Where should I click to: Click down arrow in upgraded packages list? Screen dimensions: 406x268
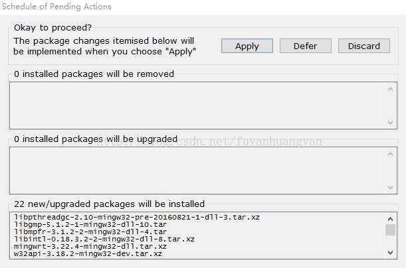click(x=391, y=187)
